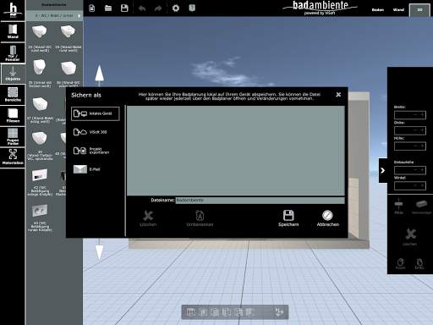Choose the Fugen Farbe tool

click(13, 136)
